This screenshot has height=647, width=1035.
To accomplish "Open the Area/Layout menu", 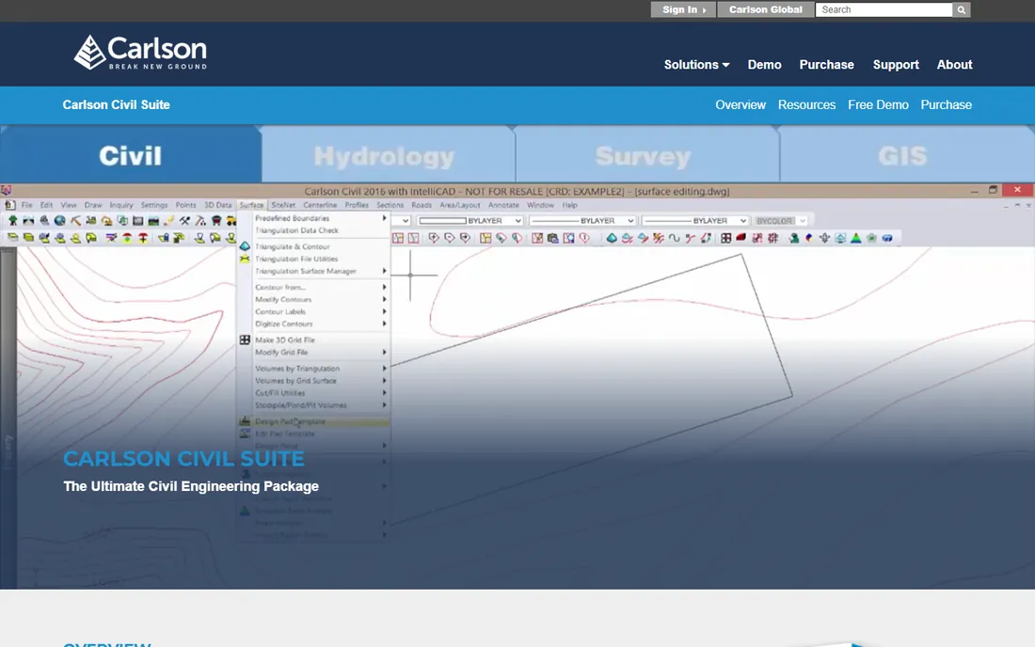I will [460, 205].
